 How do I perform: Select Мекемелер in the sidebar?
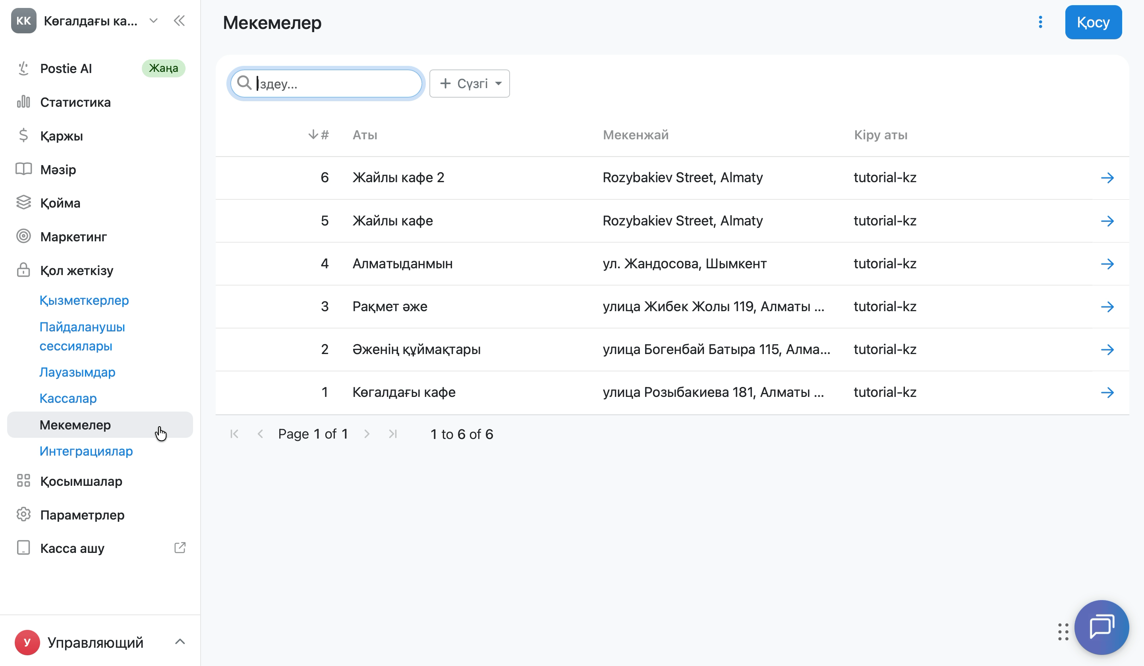[x=100, y=425]
